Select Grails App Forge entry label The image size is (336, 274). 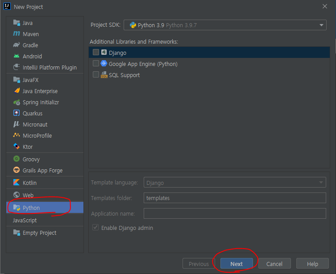tap(43, 170)
